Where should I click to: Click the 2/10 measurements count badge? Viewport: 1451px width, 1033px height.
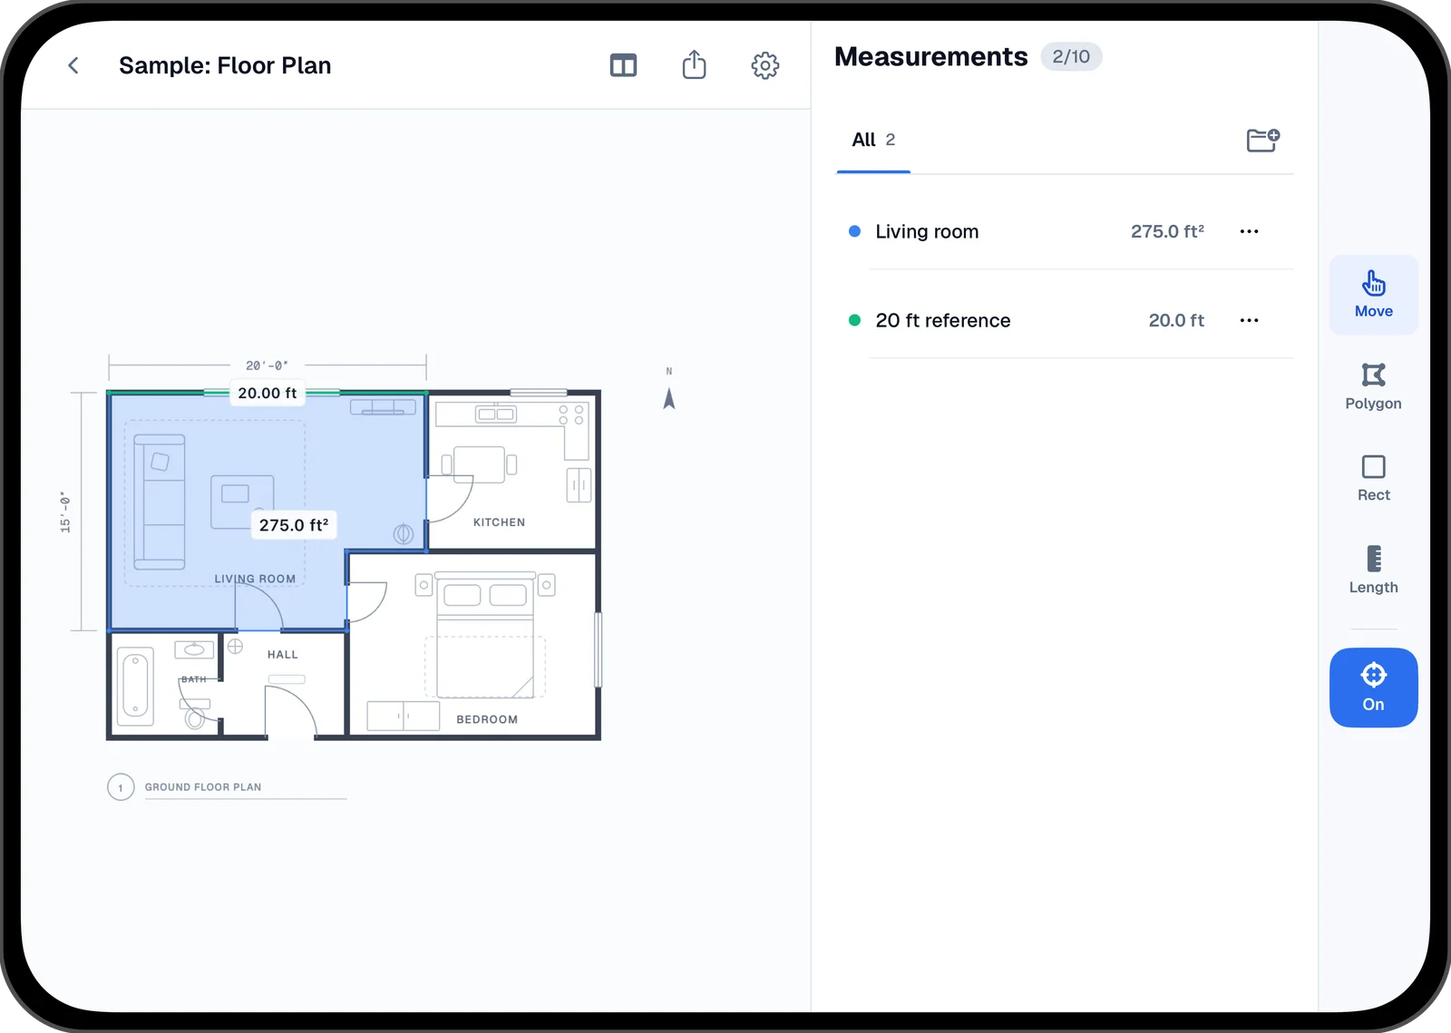pos(1071,56)
